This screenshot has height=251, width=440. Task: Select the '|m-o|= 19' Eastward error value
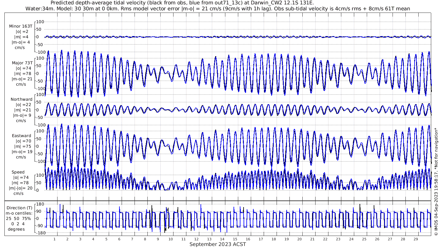(x=22, y=152)
